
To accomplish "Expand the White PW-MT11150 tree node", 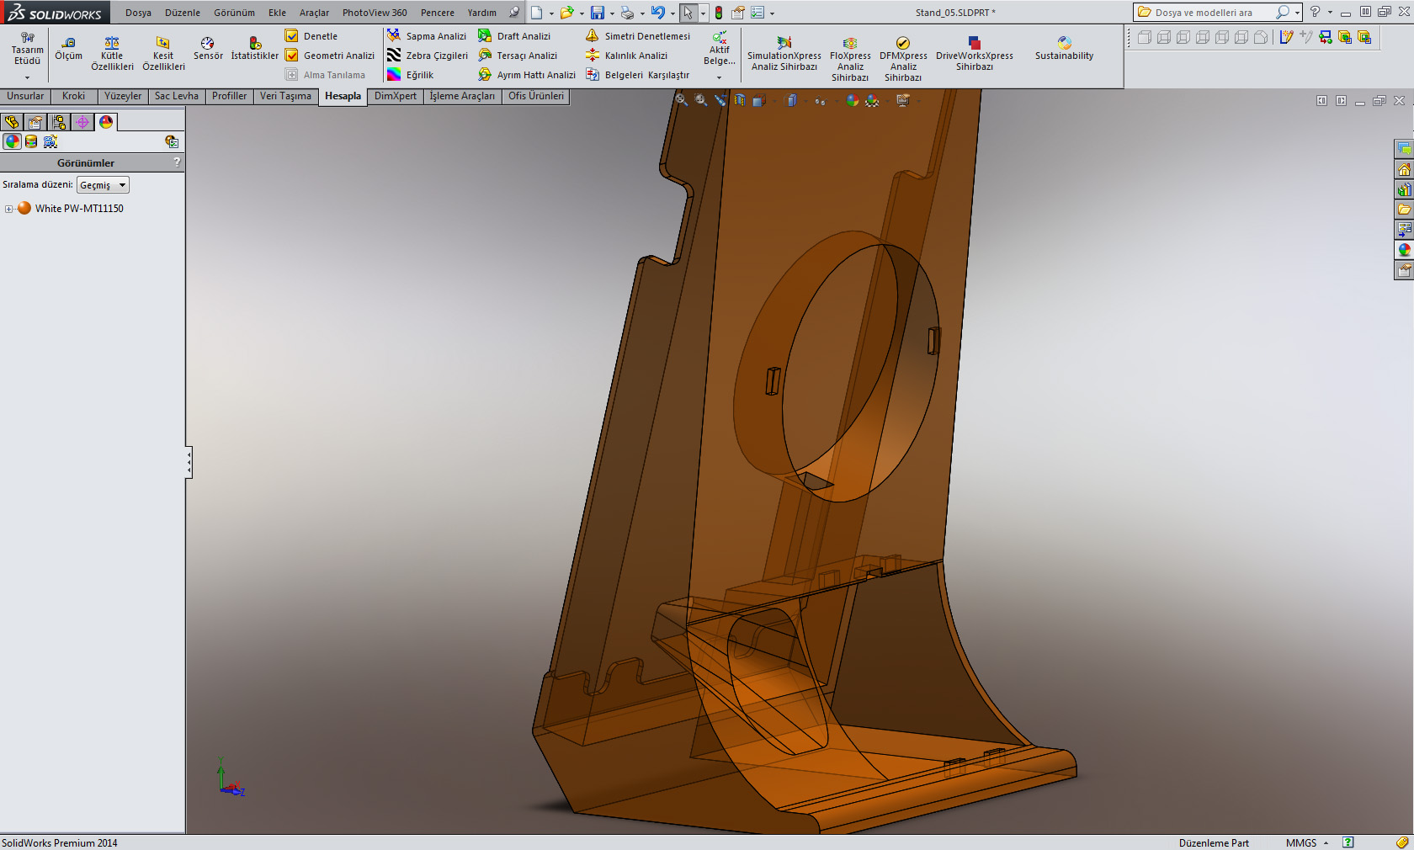I will pyautogui.click(x=8, y=209).
